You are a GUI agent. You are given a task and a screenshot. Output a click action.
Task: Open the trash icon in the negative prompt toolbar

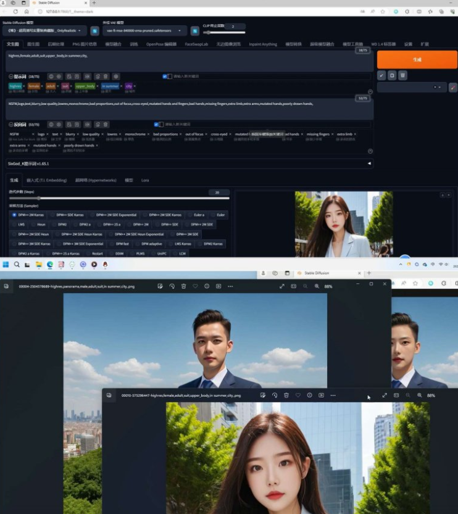coord(106,125)
